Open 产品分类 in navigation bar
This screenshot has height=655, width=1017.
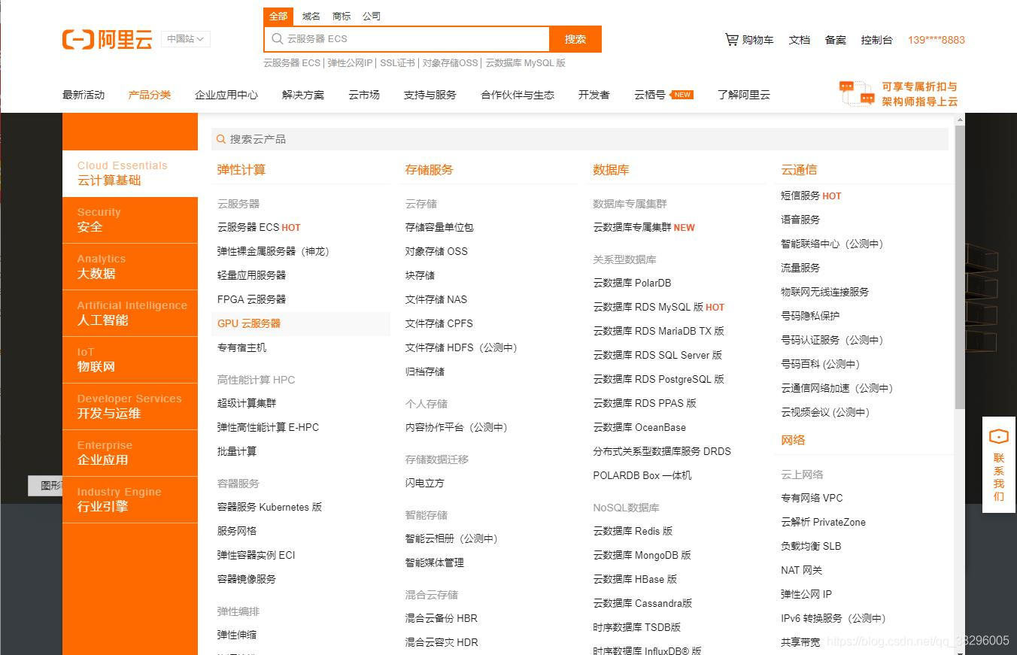(150, 95)
